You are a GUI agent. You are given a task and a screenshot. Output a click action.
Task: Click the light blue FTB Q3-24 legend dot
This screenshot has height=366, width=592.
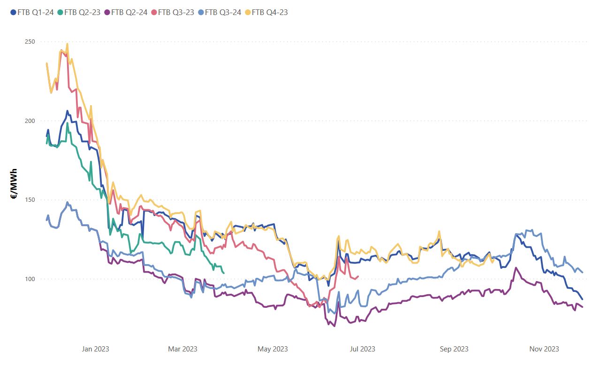201,13
